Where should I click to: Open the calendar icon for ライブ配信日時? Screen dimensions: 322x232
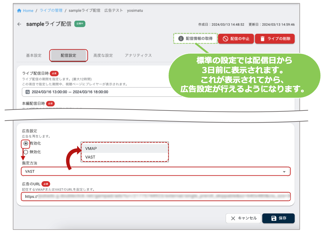pos(27,92)
